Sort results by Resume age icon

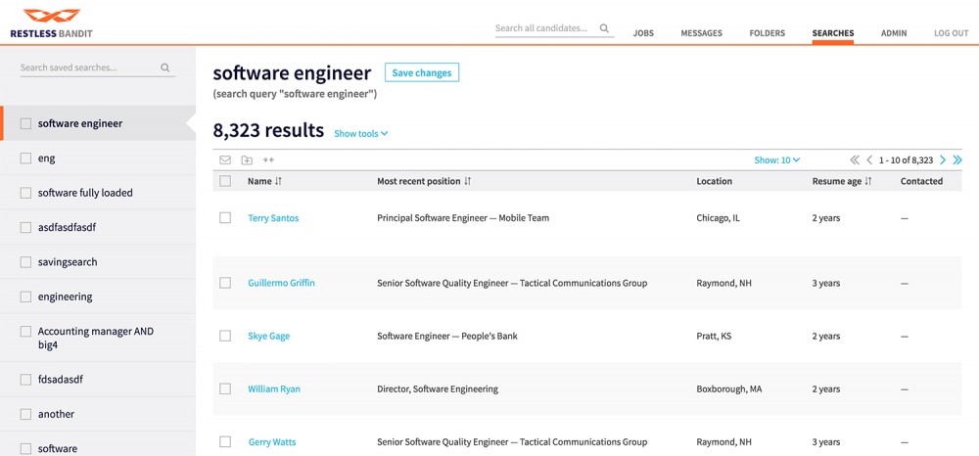point(868,181)
